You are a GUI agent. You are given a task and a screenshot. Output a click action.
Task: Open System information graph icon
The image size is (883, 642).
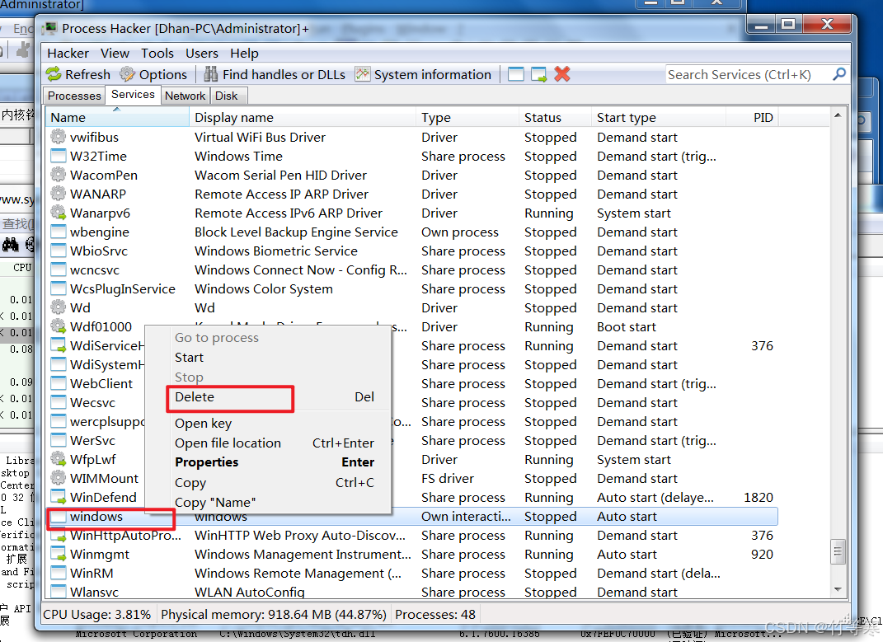click(363, 74)
